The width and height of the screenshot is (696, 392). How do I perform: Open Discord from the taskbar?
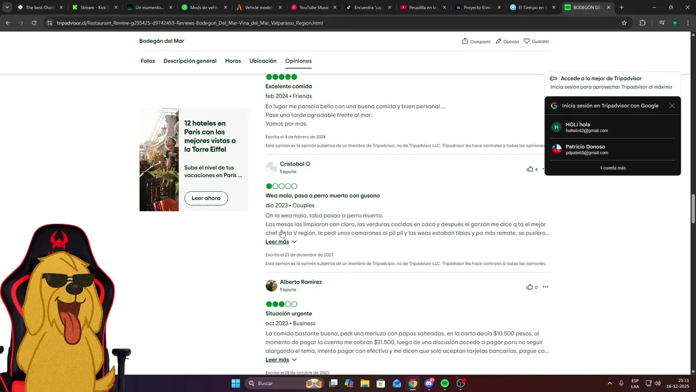pos(429,383)
